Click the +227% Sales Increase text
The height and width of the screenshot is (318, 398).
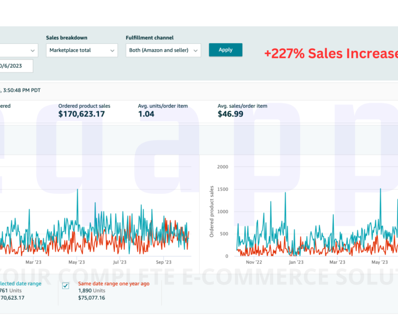[331, 54]
